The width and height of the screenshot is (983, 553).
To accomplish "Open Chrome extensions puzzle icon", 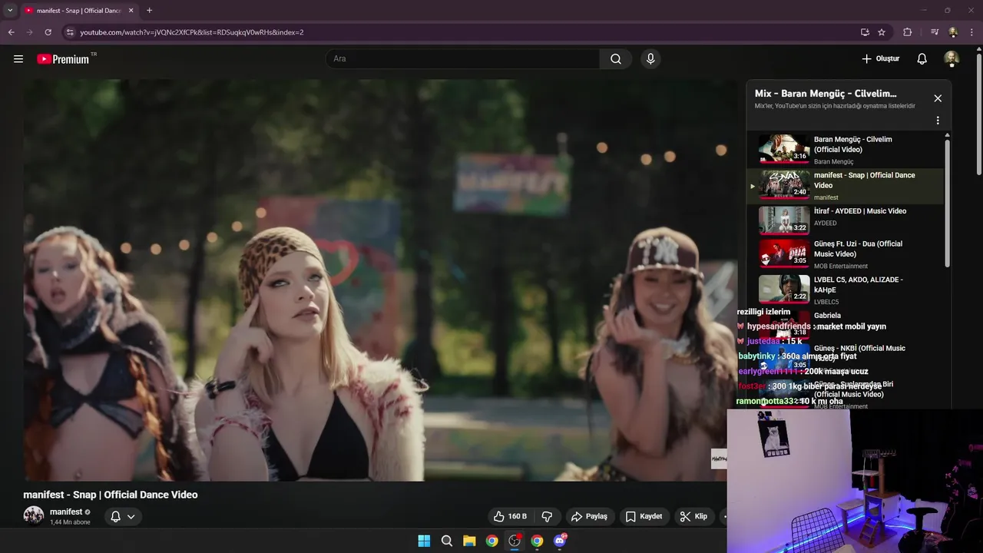I will (x=908, y=32).
